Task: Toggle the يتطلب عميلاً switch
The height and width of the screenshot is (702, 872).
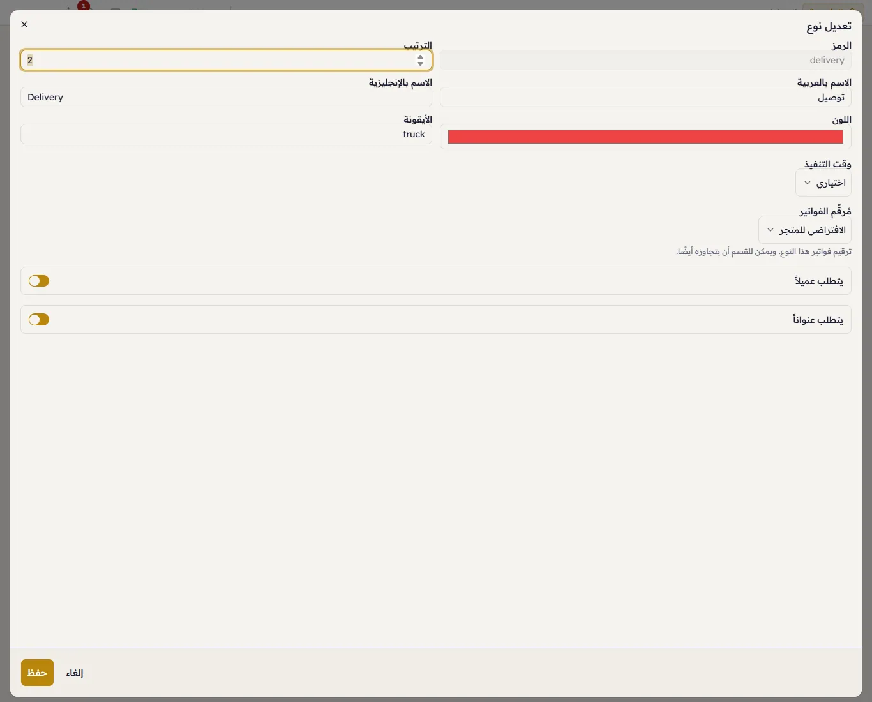Action: 39,281
